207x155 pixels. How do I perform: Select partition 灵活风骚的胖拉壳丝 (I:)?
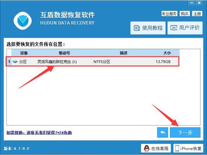(x=57, y=62)
